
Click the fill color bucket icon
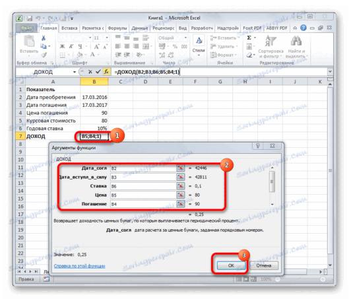80,55
